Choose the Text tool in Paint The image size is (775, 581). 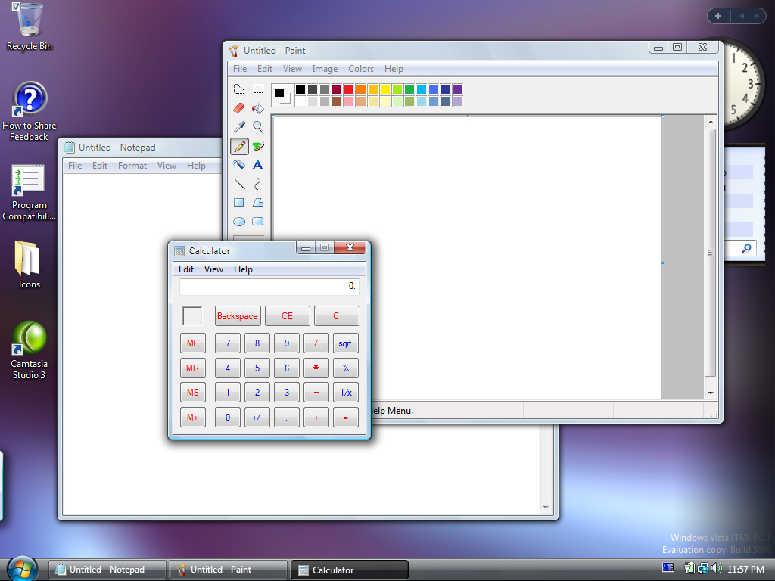click(x=258, y=165)
